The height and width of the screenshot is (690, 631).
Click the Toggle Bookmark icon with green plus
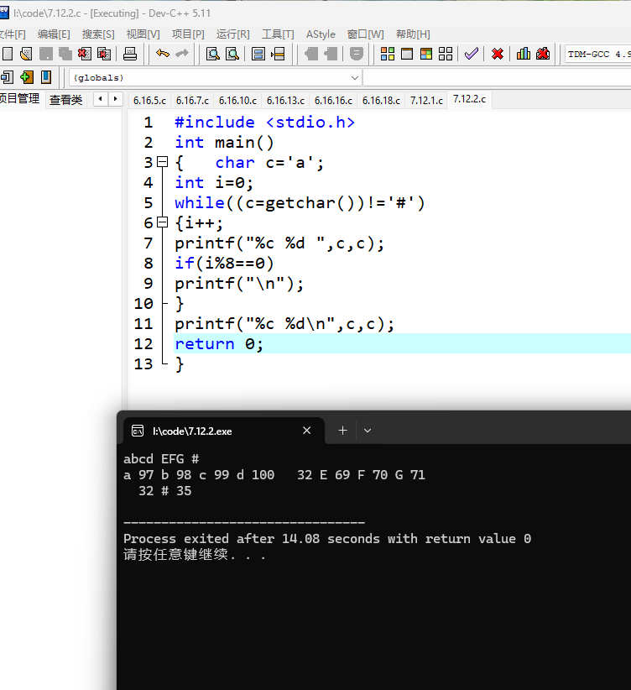27,77
